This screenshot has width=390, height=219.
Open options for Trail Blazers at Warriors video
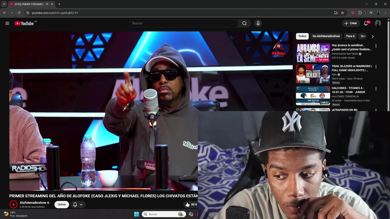pyautogui.click(x=376, y=67)
